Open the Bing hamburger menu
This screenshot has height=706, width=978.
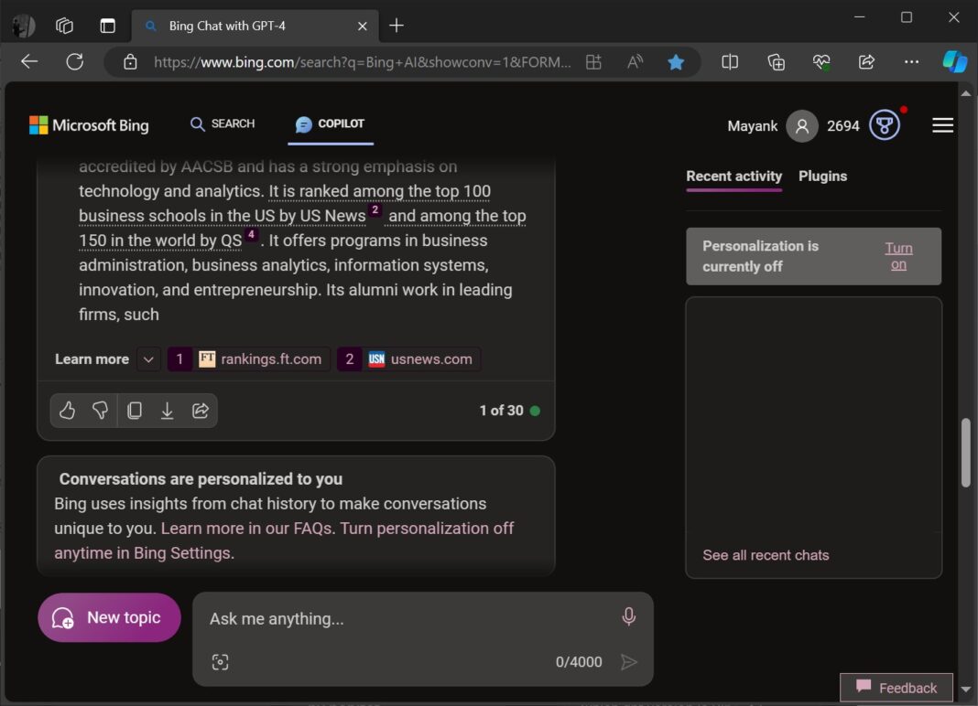point(942,125)
